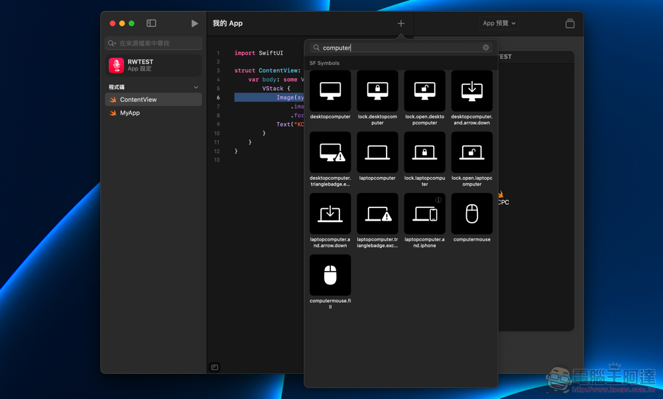This screenshot has height=399, width=663.
Task: Select the computermouse symbol
Action: (x=471, y=213)
